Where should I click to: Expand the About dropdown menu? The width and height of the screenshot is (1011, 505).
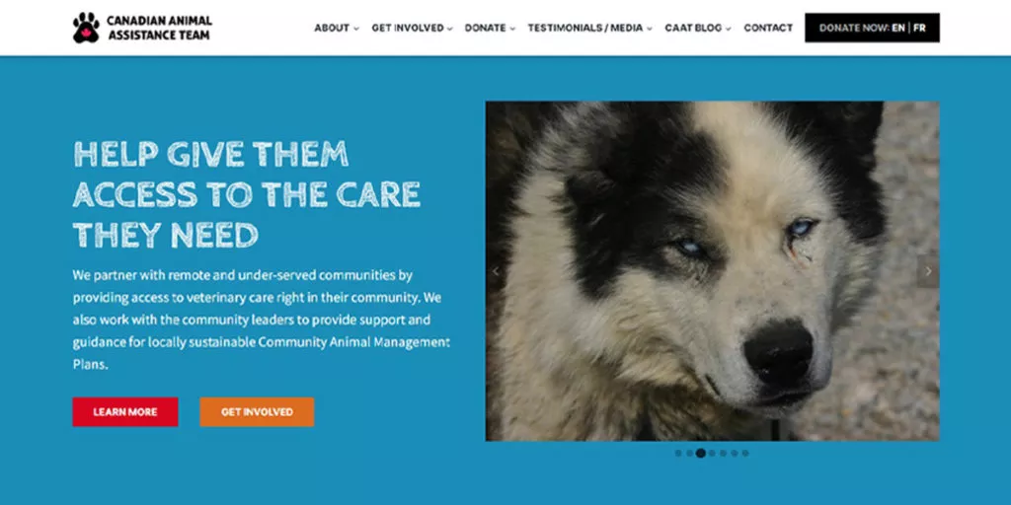point(337,28)
